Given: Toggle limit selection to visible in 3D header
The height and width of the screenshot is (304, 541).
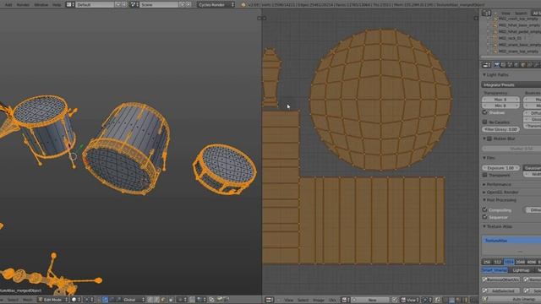Looking at the screenshot, I should (171, 300).
